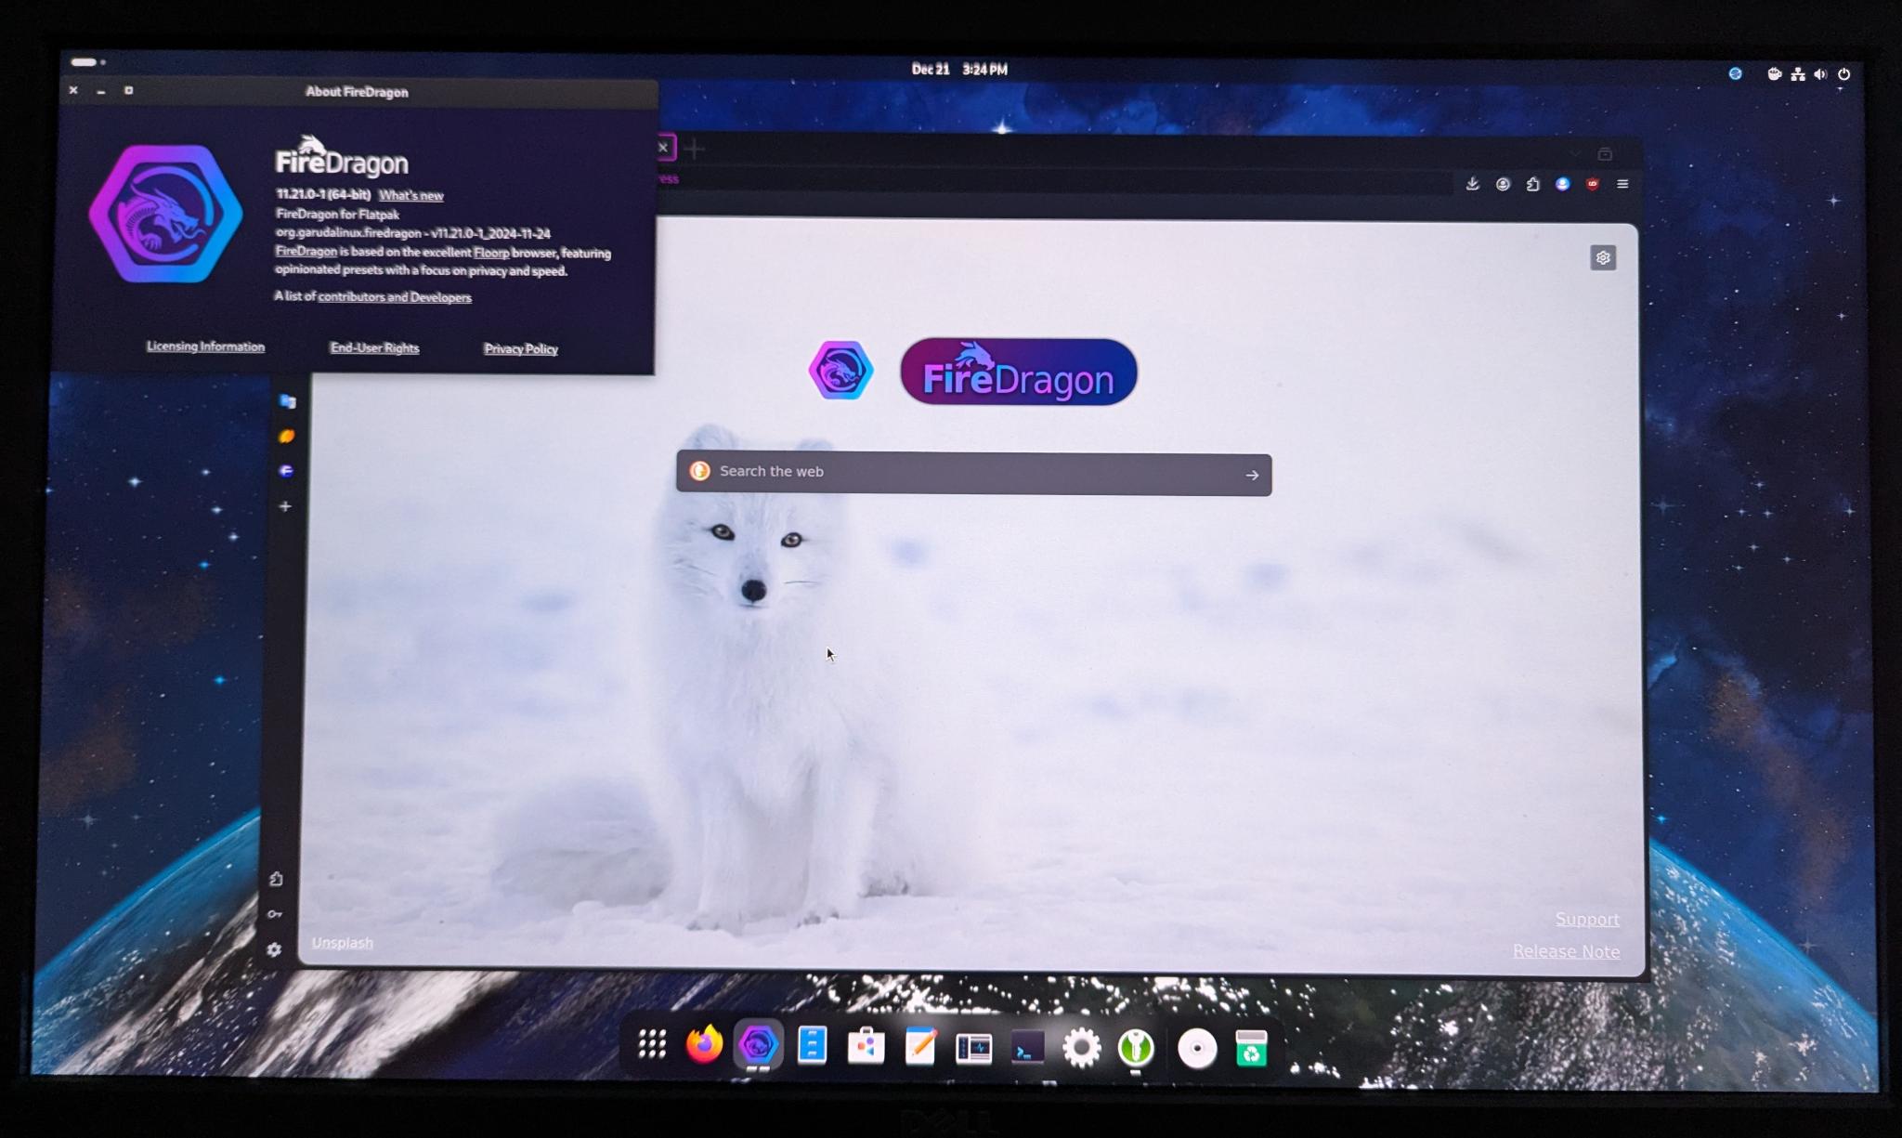Add a new sidebar web panel
The image size is (1902, 1138).
point(285,506)
